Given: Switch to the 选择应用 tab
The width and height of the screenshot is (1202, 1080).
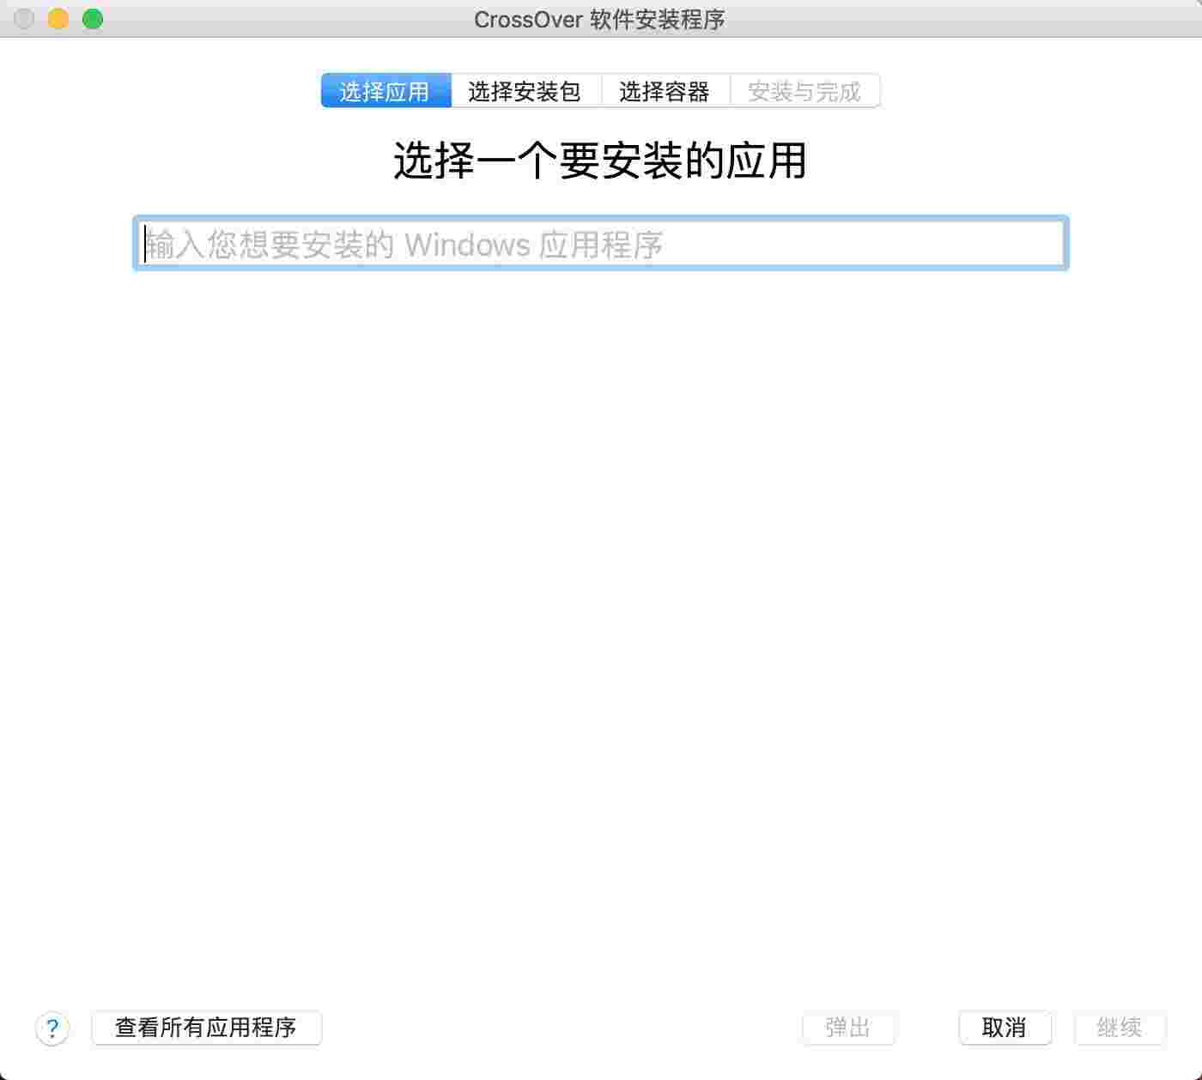Looking at the screenshot, I should pyautogui.click(x=386, y=91).
